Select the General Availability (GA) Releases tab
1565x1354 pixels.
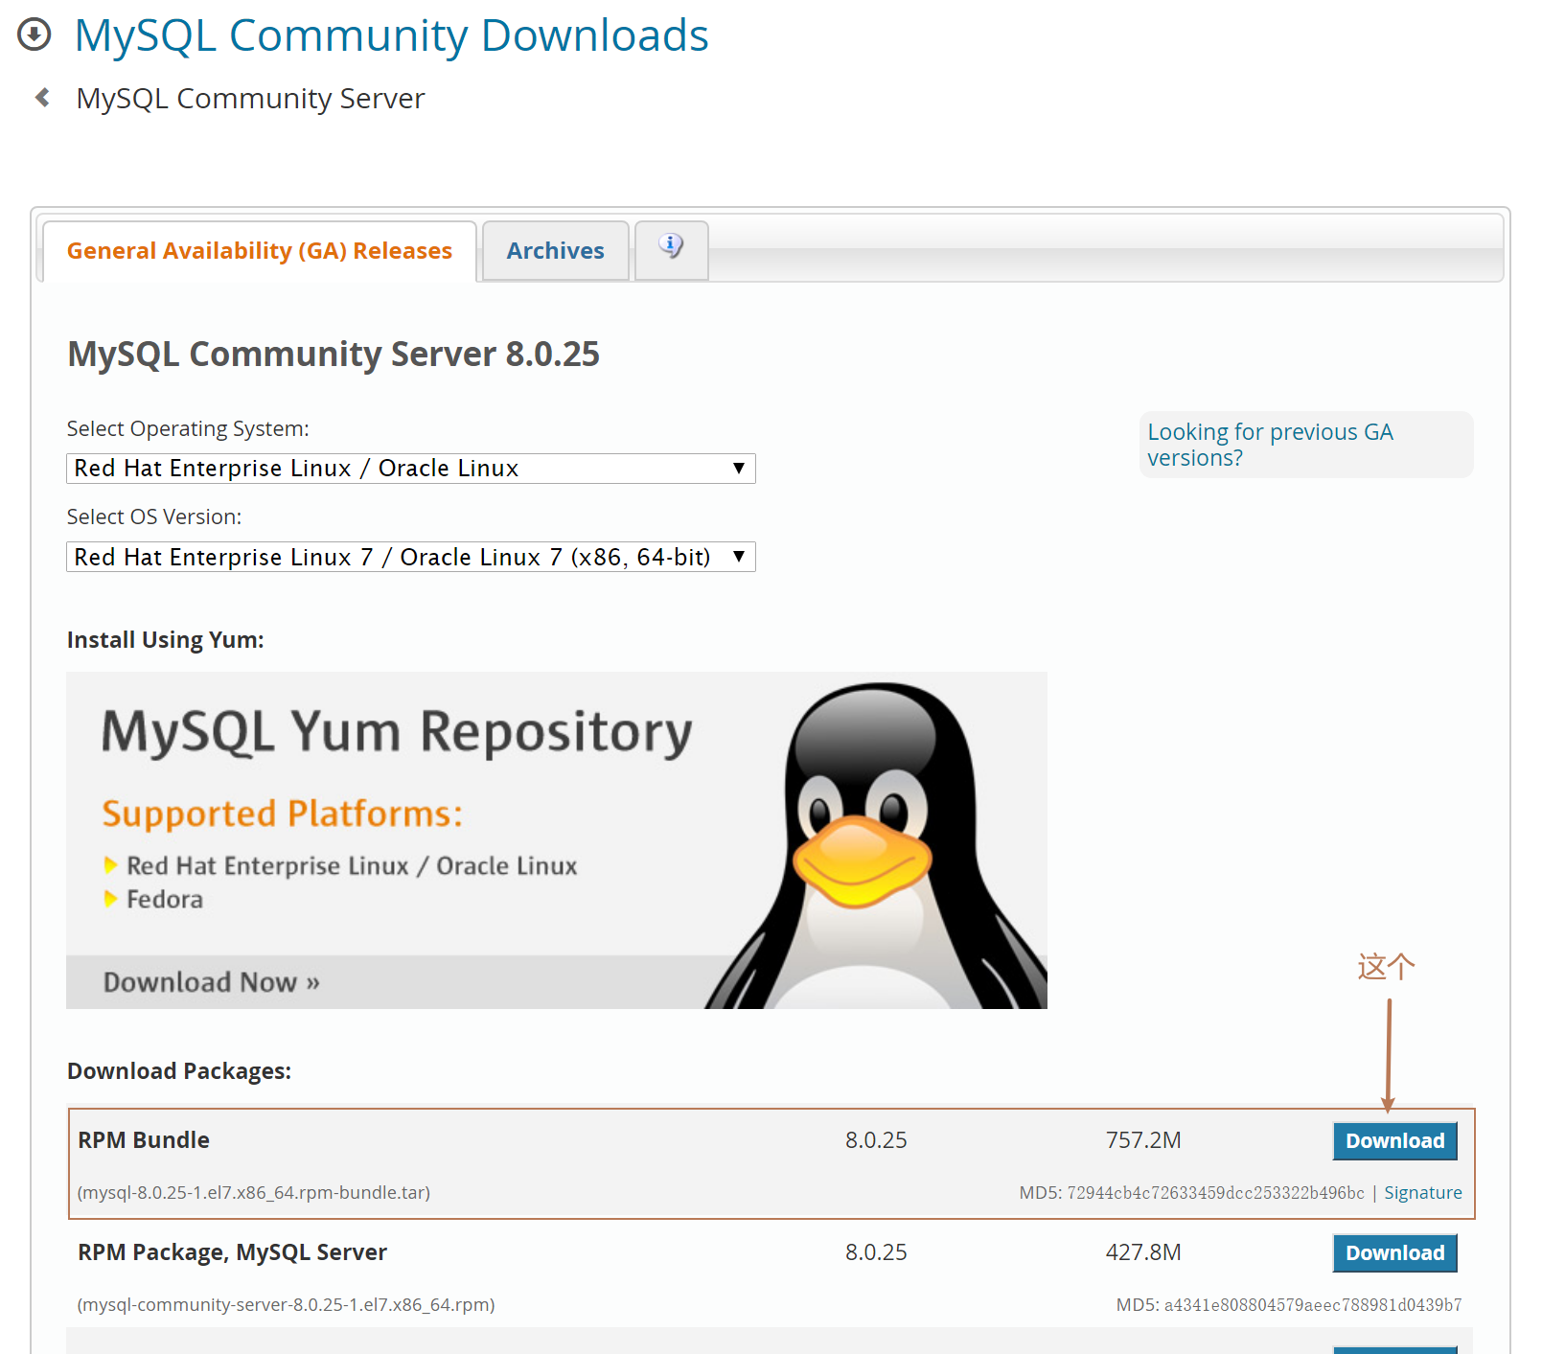tap(260, 251)
